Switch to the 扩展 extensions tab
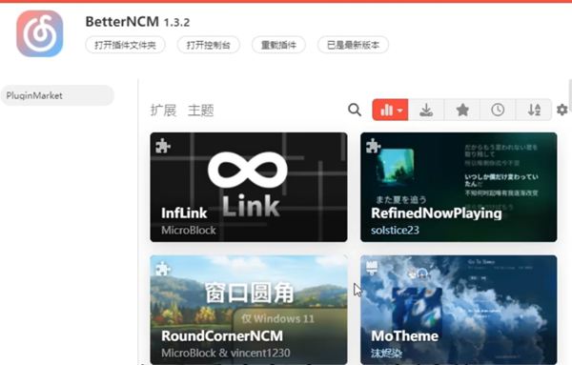The height and width of the screenshot is (365, 572). click(163, 111)
